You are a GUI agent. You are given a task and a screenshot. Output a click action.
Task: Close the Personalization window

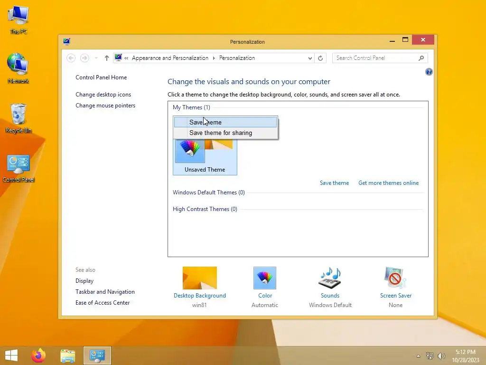pyautogui.click(x=423, y=40)
